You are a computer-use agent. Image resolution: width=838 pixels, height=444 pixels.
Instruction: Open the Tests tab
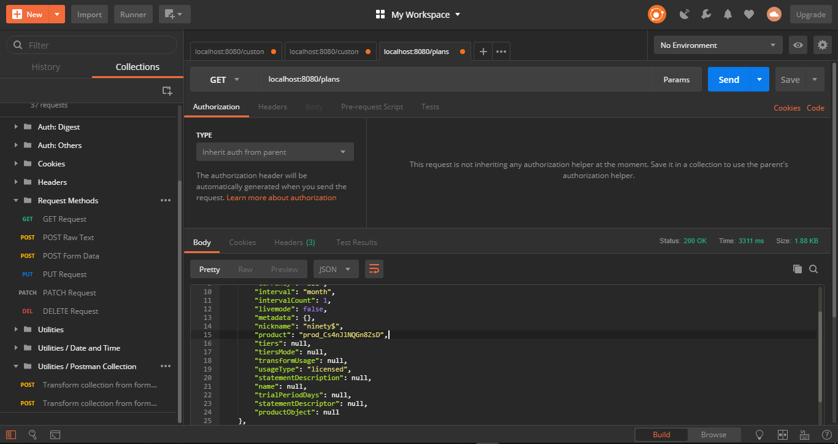(x=430, y=107)
